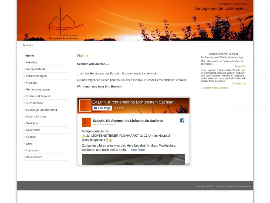Click the Facebook logo icon in the post

[x=182, y=120]
